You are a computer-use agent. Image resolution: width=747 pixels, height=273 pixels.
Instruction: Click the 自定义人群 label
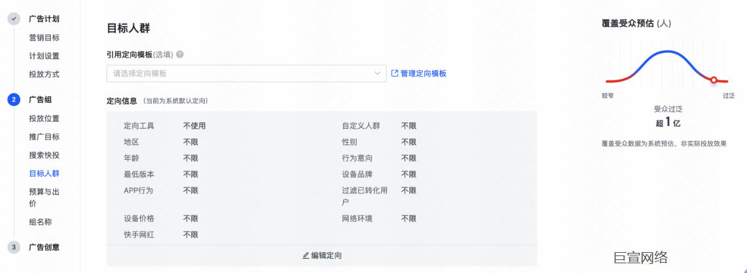coord(361,126)
